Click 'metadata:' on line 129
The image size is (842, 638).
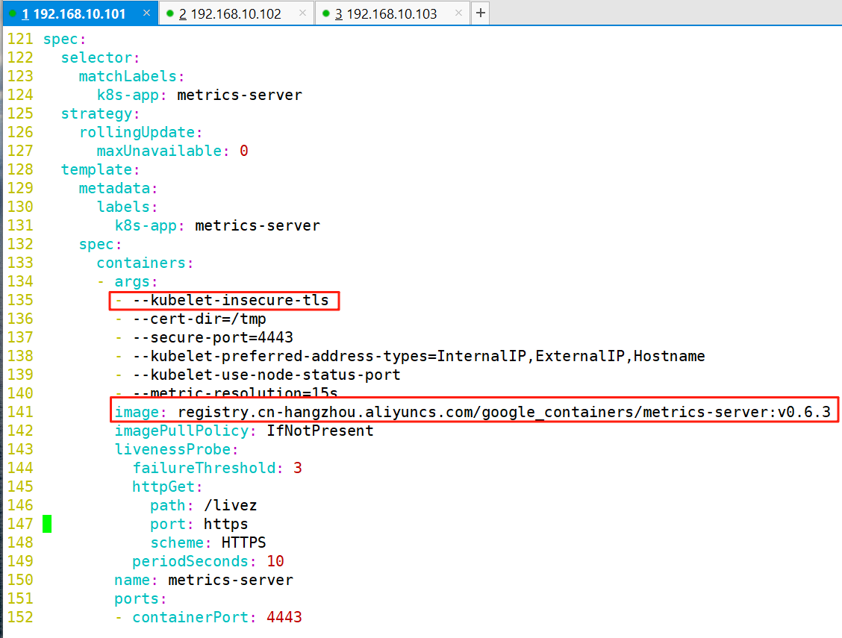[x=118, y=189]
